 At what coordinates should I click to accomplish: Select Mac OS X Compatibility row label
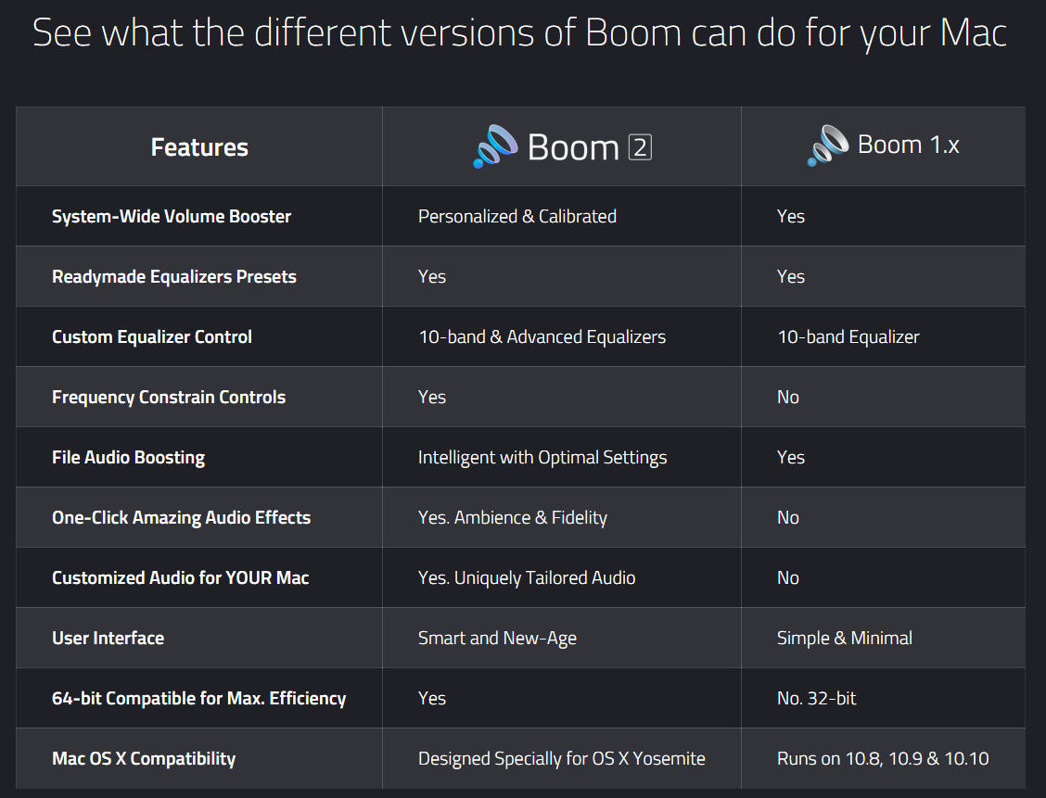point(144,759)
